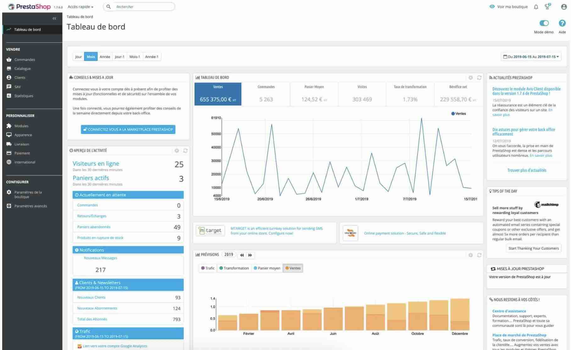Image resolution: width=571 pixels, height=350 pixels.
Task: Select the Année-1 period tab
Action: [152, 57]
